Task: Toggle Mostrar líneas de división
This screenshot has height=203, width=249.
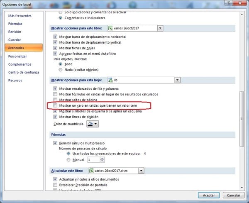Action: (55, 117)
